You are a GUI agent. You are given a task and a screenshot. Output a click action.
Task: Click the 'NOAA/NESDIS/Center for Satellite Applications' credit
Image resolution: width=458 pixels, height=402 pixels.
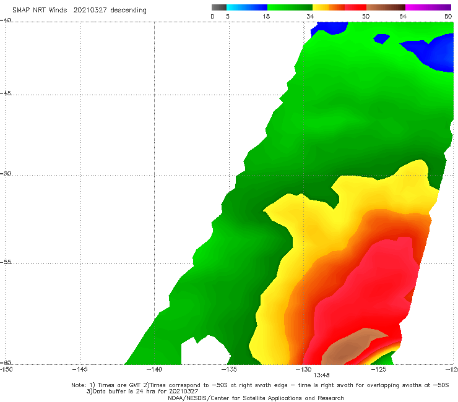click(256, 398)
